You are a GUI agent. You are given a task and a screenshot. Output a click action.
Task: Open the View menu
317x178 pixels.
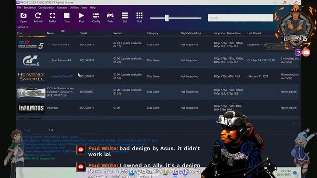point(84,8)
